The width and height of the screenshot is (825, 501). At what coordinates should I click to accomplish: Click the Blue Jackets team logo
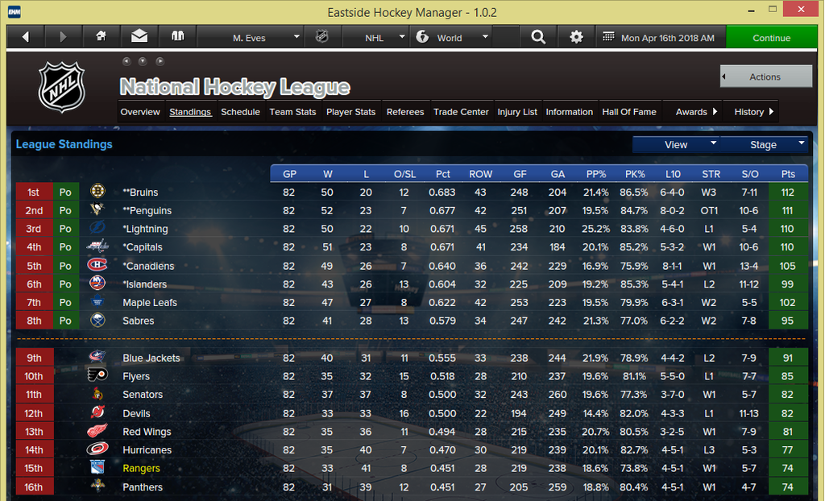pos(97,357)
